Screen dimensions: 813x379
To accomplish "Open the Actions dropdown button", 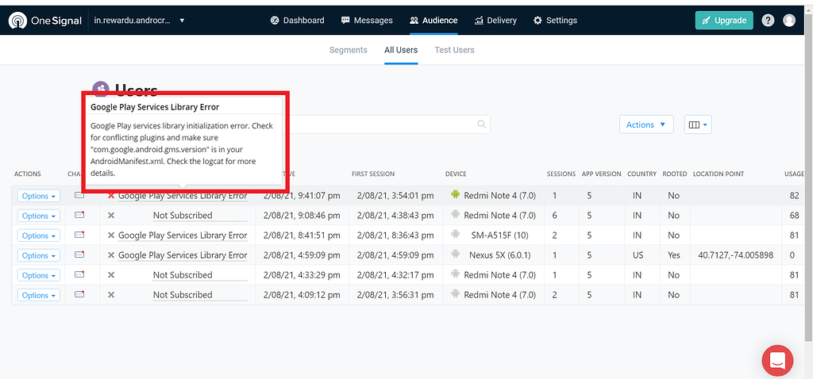I will [646, 124].
